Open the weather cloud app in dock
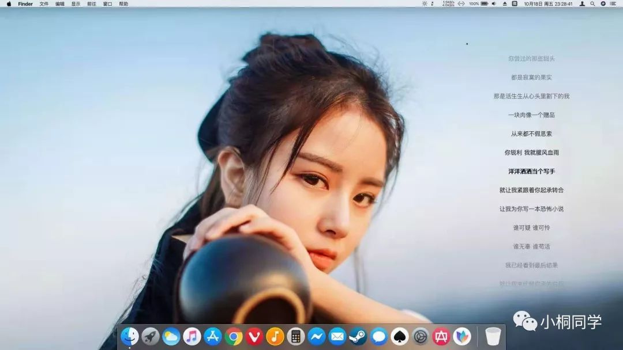 point(171,337)
